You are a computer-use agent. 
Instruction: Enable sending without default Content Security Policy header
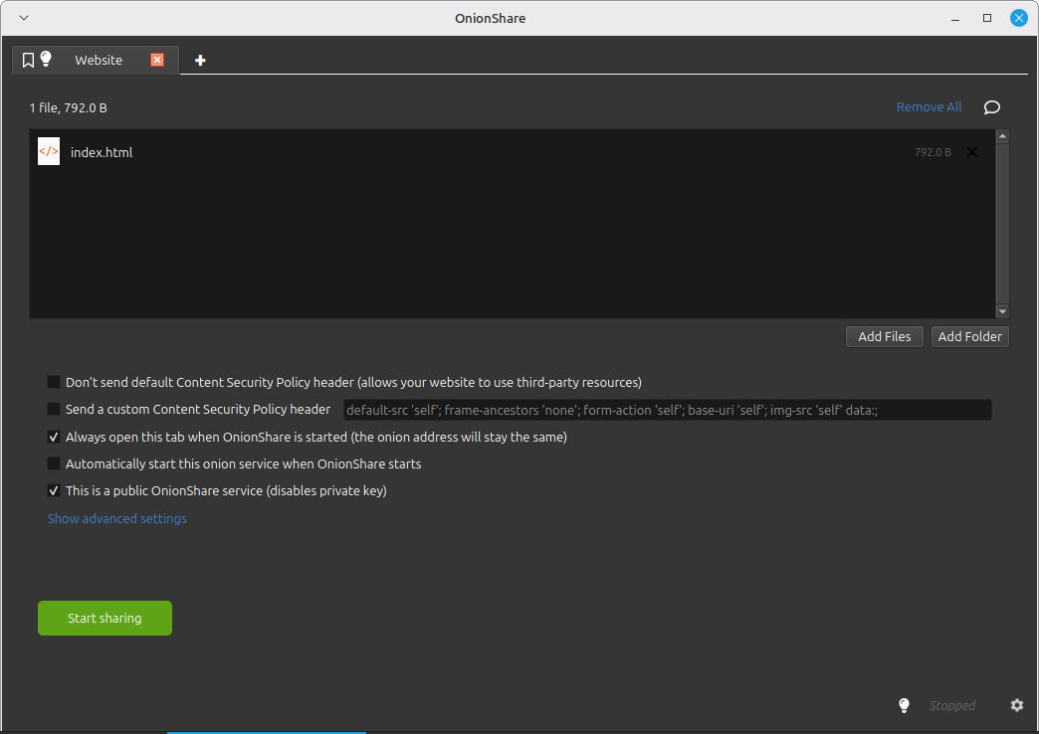52,381
